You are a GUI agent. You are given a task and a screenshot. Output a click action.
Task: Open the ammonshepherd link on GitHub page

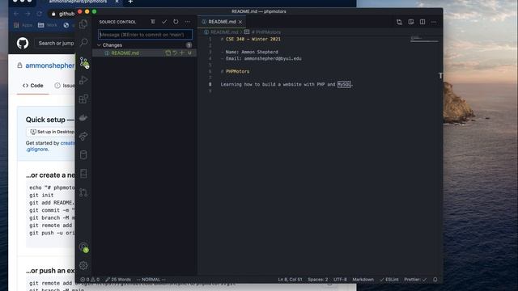[x=50, y=65]
